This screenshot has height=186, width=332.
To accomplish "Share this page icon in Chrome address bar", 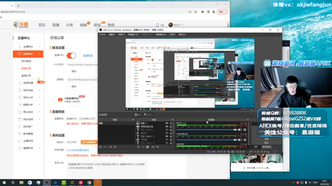I will (x=190, y=12).
